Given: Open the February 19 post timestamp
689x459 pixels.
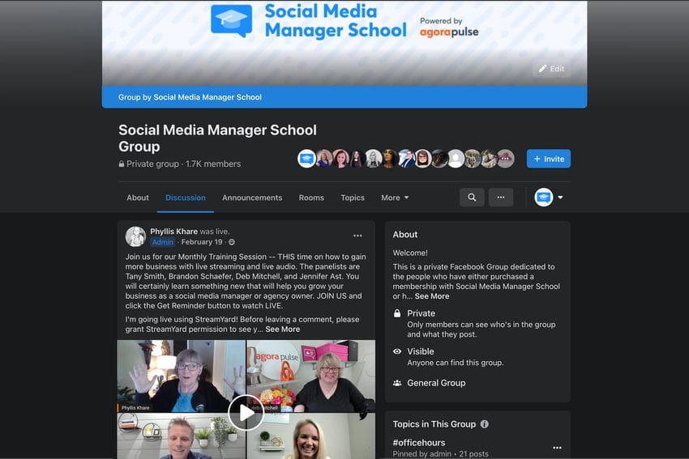Looking at the screenshot, I should [x=202, y=242].
